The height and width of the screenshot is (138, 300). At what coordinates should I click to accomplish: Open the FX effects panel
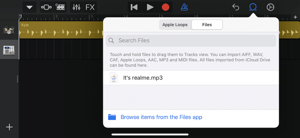[x=90, y=7]
